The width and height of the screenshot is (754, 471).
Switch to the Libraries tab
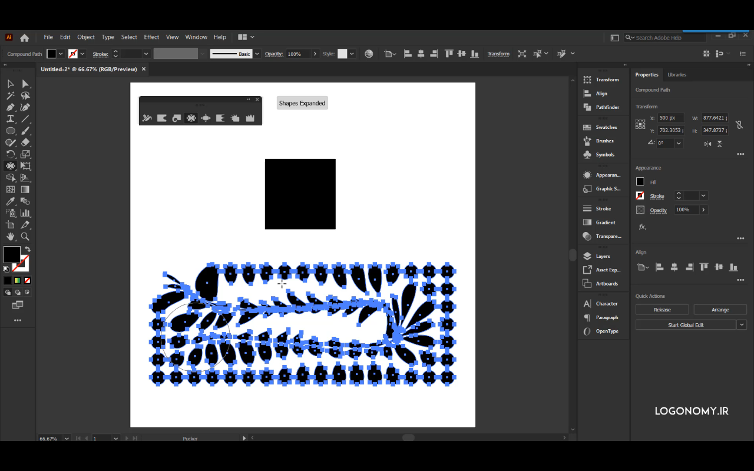[x=676, y=75]
